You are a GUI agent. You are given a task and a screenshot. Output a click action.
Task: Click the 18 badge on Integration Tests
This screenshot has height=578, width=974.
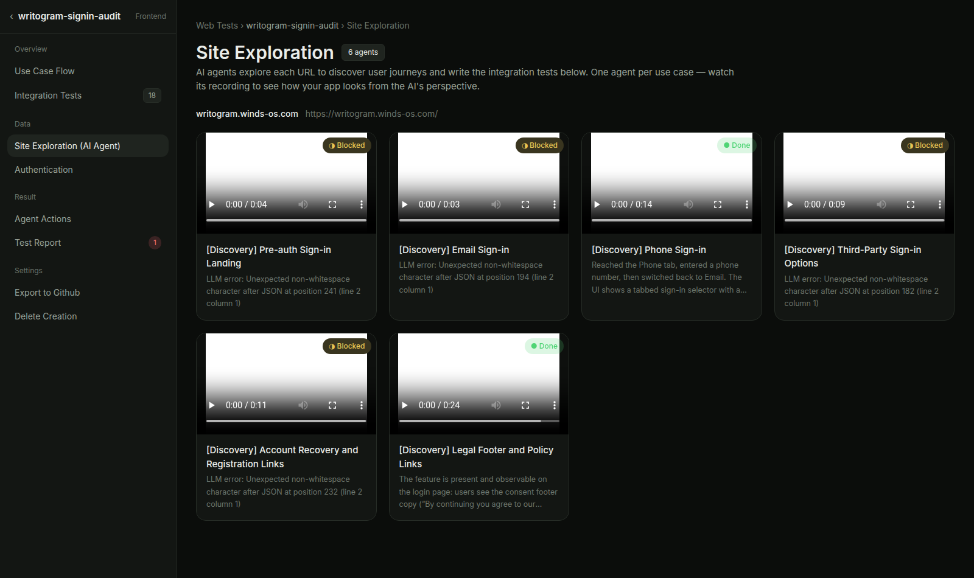pyautogui.click(x=152, y=96)
